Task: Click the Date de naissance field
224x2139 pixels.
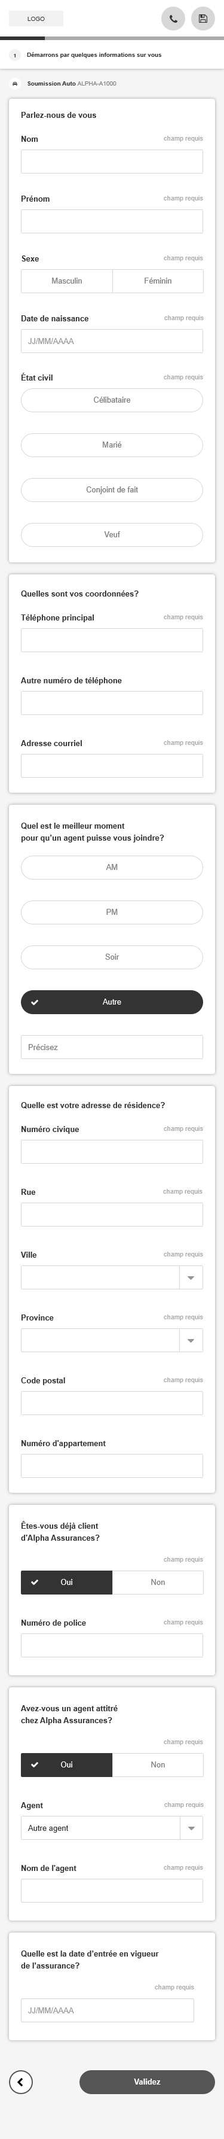Action: pos(112,341)
